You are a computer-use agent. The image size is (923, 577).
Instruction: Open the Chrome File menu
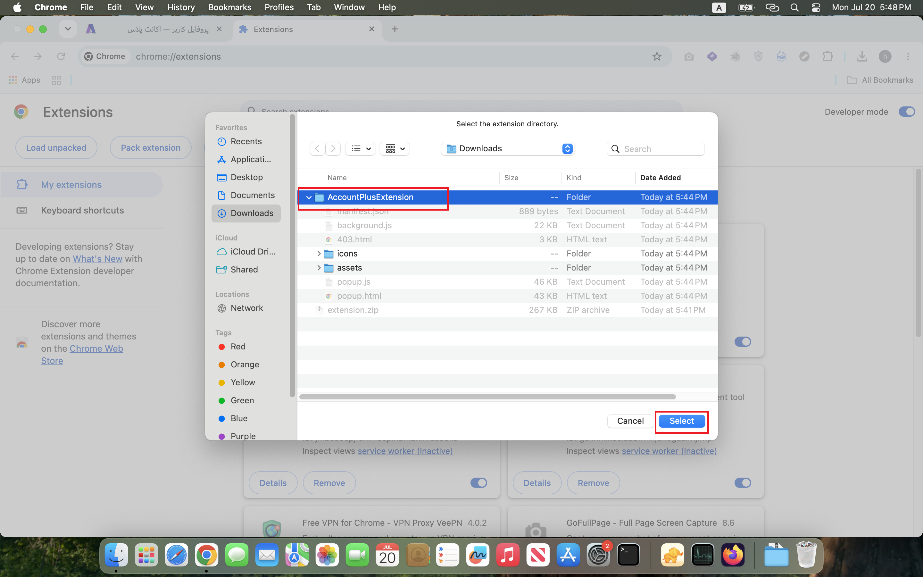tap(87, 8)
